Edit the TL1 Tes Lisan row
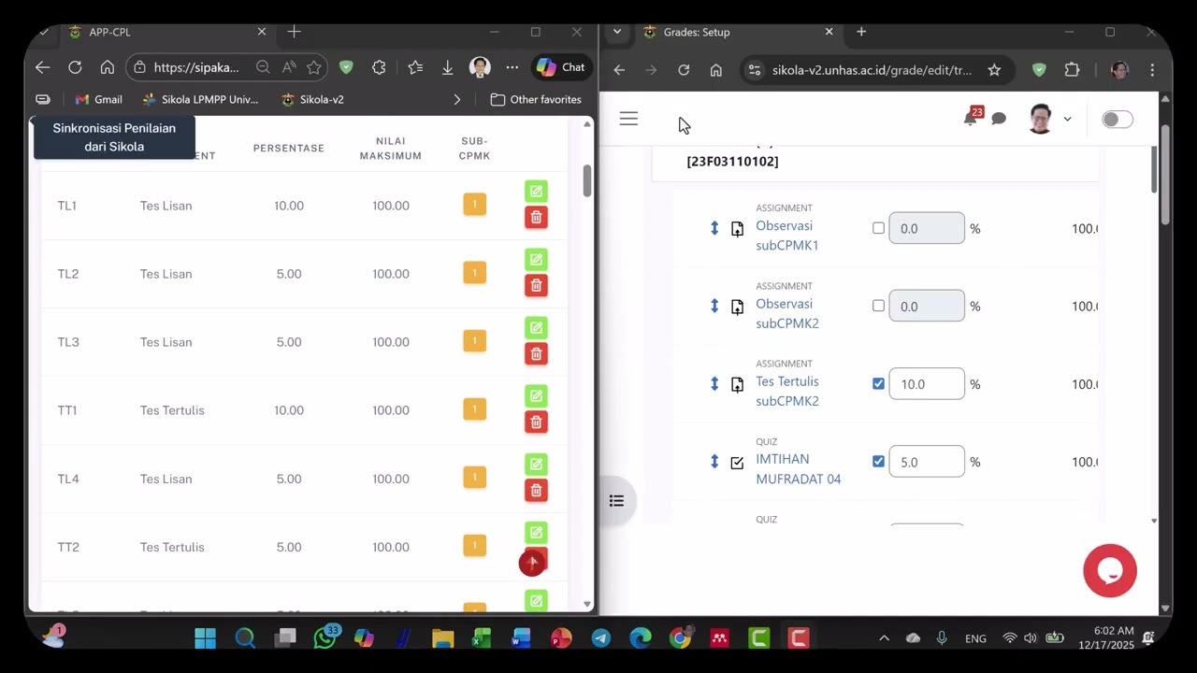 pyautogui.click(x=536, y=192)
